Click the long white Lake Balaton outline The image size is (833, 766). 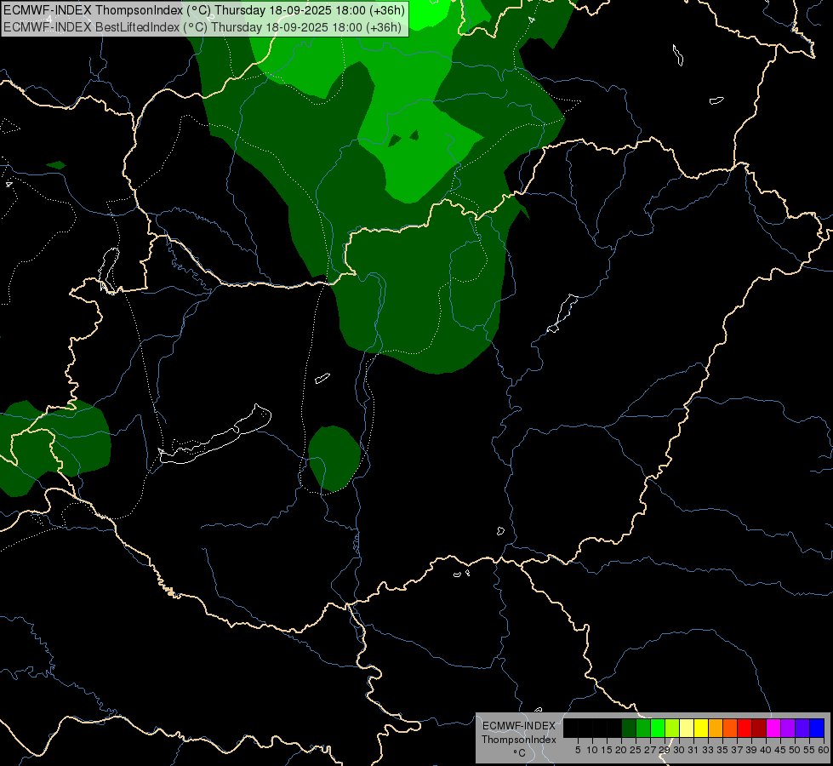215,437
